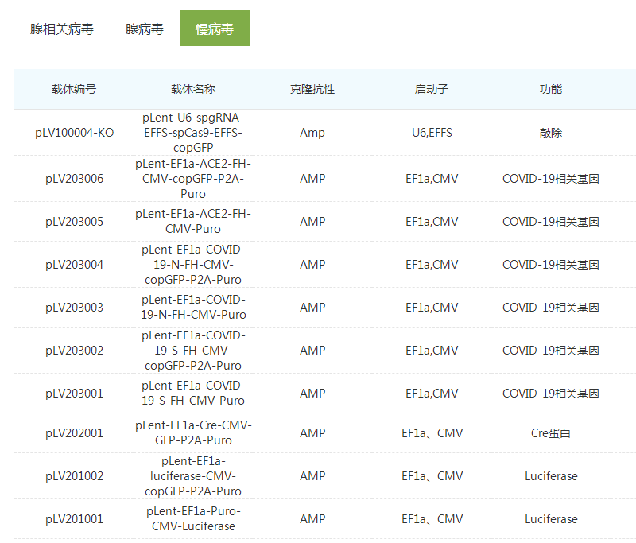
Task: Select vector ID pLV201001
Action: coord(74,519)
